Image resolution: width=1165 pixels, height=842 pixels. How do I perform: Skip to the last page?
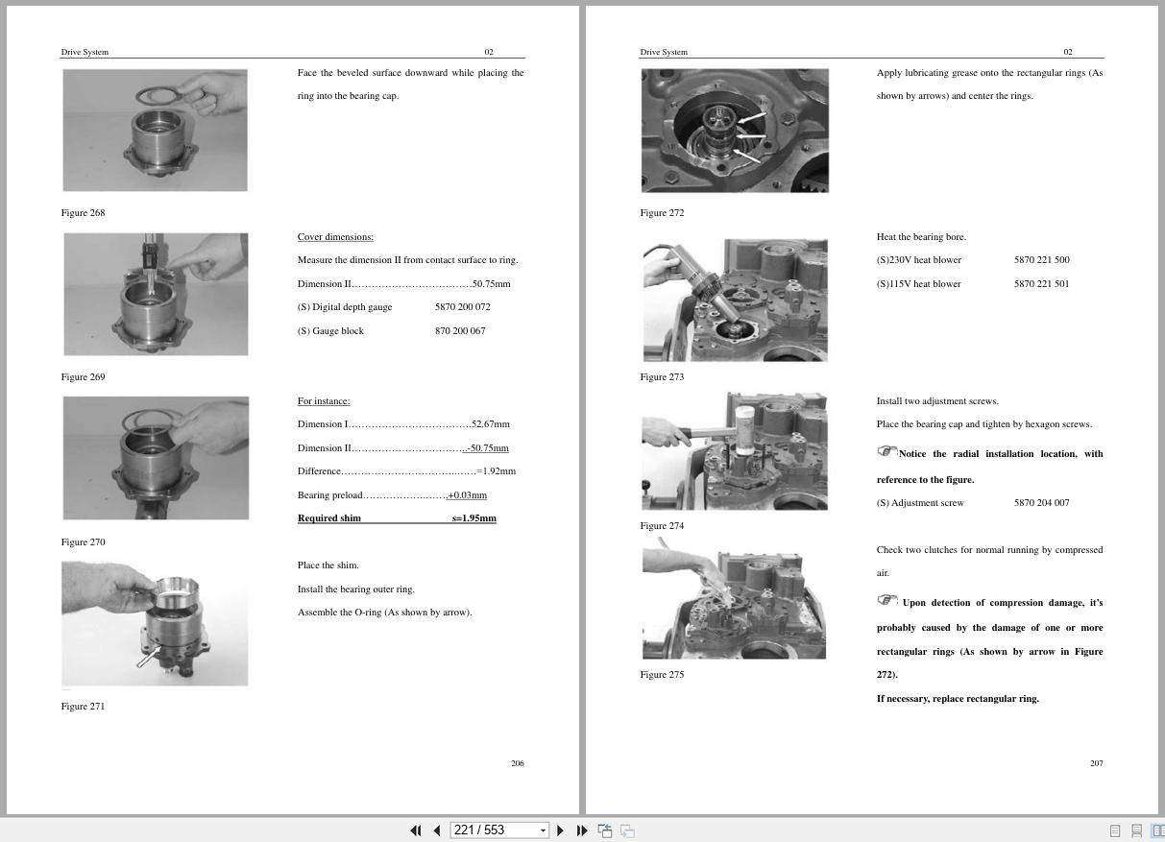(x=582, y=830)
